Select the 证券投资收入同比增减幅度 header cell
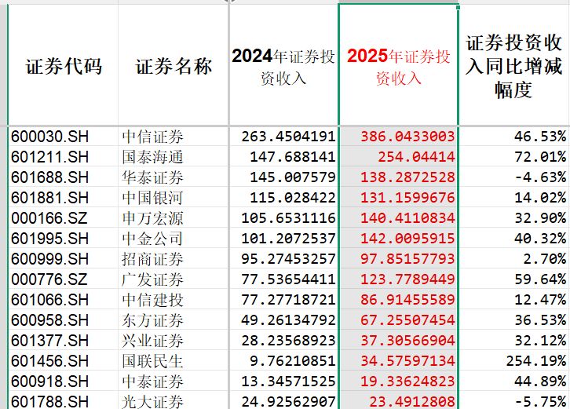This screenshot has height=409, width=570. [x=513, y=67]
